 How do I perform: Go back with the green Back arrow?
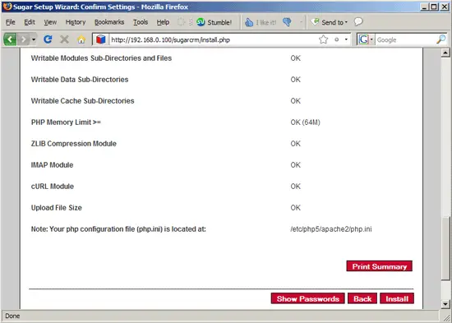pyautogui.click(x=10, y=39)
